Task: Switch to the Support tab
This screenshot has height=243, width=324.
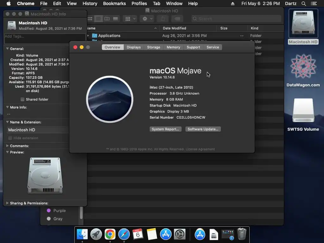Action: tap(193, 47)
